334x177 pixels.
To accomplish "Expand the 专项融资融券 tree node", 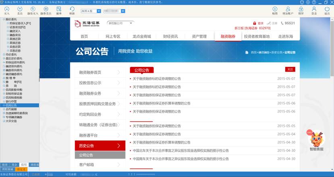I will click(4, 117).
